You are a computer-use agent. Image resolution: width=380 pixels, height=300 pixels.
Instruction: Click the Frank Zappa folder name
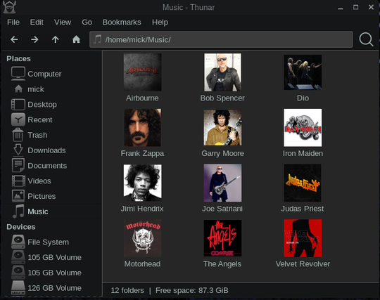click(x=142, y=153)
